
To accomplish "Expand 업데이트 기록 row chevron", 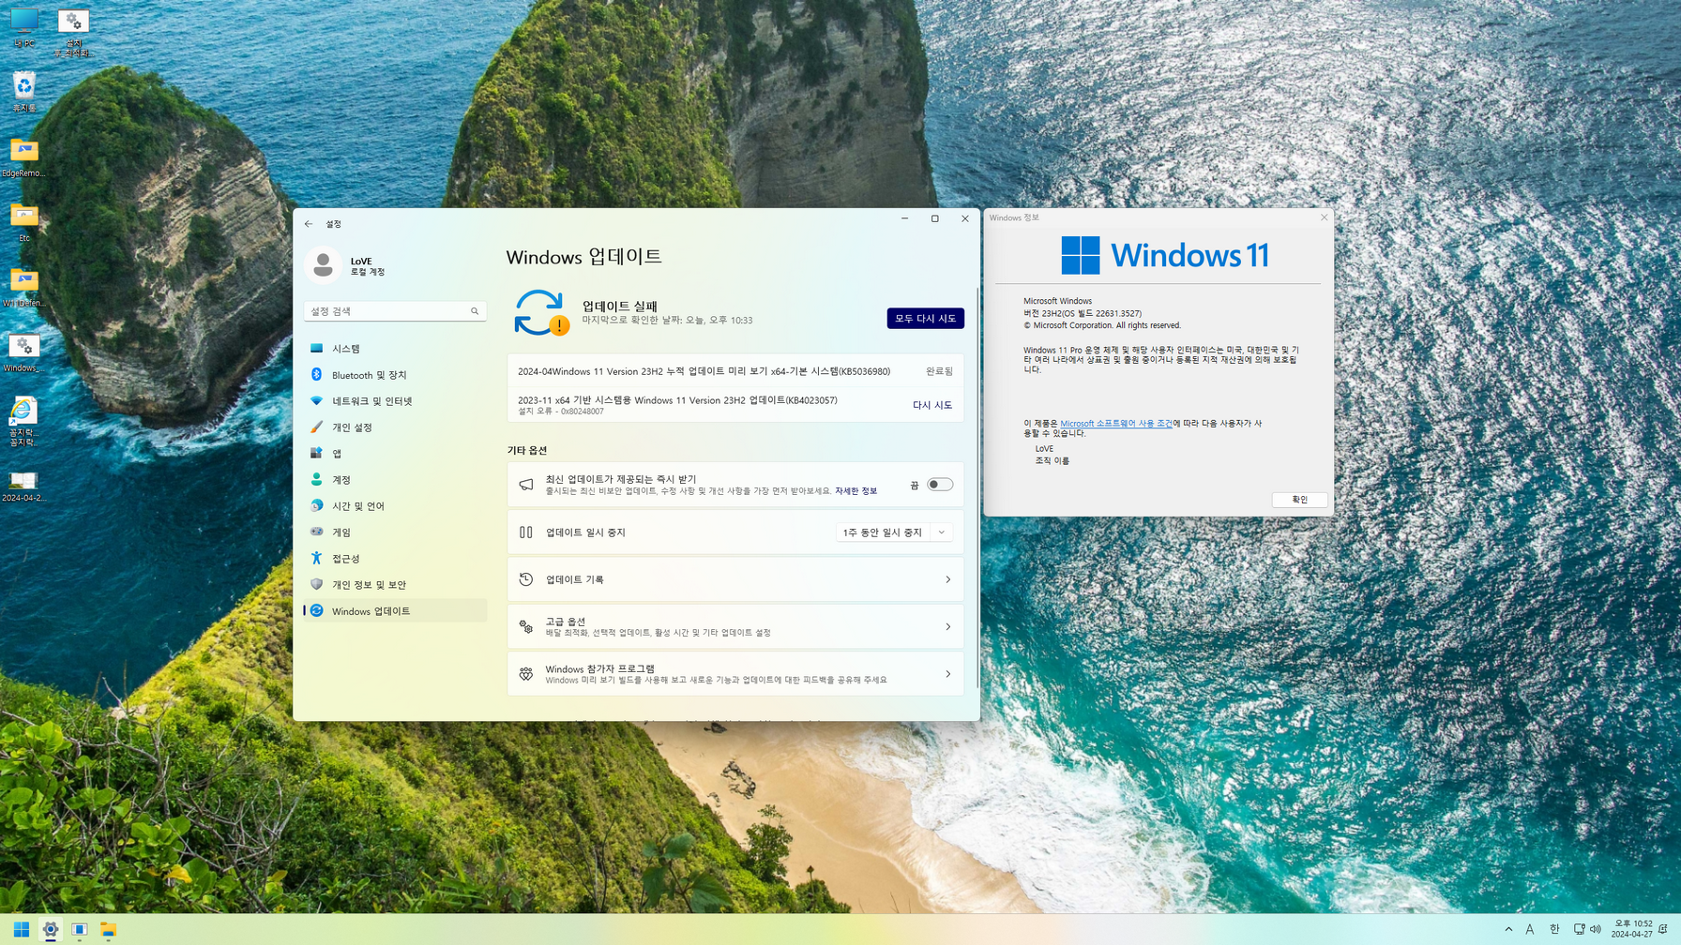I will 947,579.
